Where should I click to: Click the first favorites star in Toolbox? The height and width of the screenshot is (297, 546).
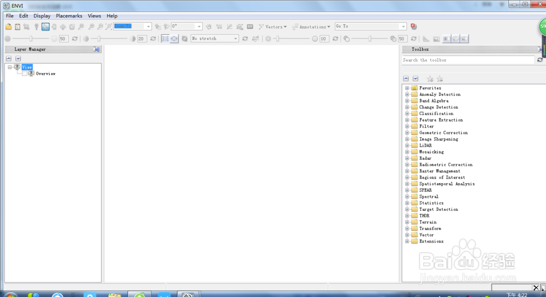[430, 79]
